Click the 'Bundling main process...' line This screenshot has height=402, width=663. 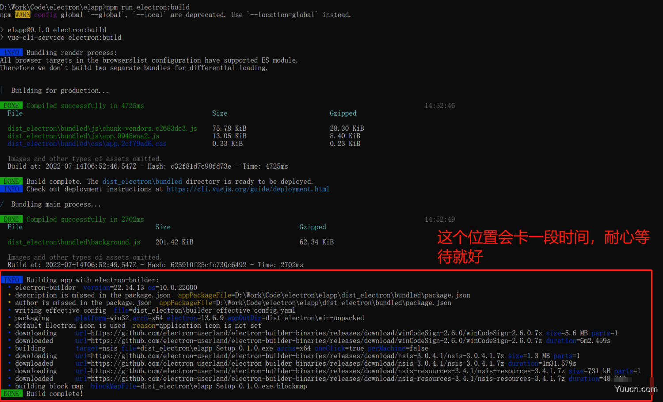tap(56, 204)
